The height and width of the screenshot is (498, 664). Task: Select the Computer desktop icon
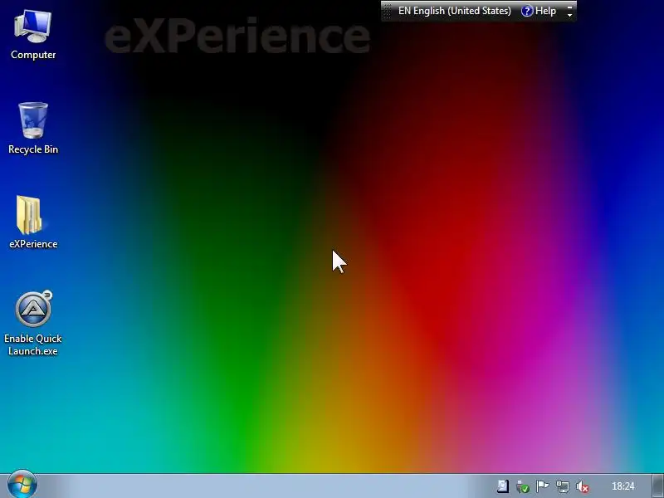pos(33,35)
